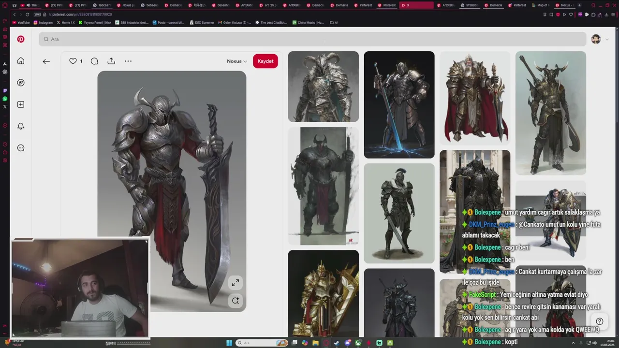This screenshot has width=619, height=348.
Task: Open the horned silver armor knight thumbnail
Action: [324, 87]
